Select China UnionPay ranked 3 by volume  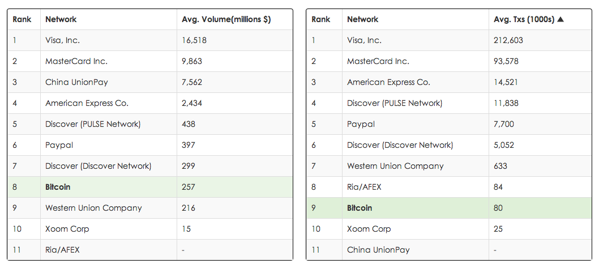click(76, 82)
